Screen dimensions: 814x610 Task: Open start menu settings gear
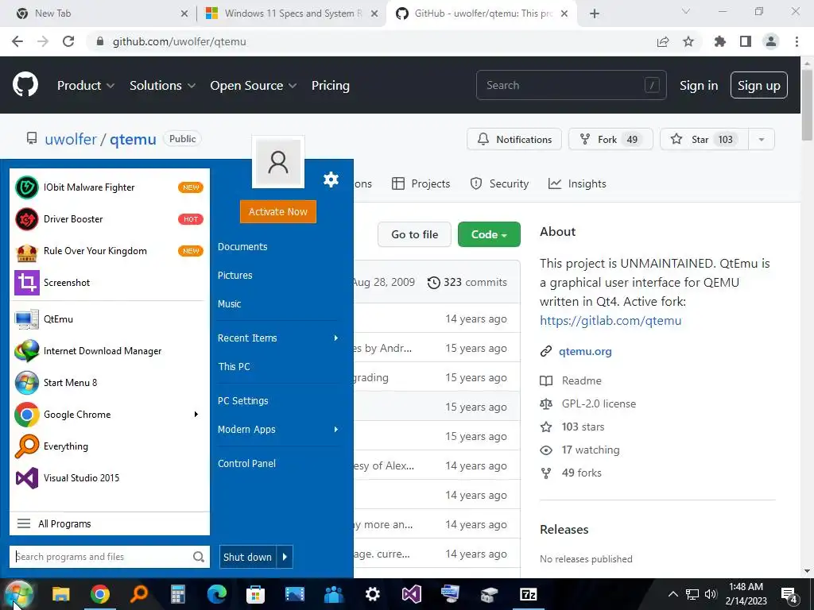click(331, 180)
